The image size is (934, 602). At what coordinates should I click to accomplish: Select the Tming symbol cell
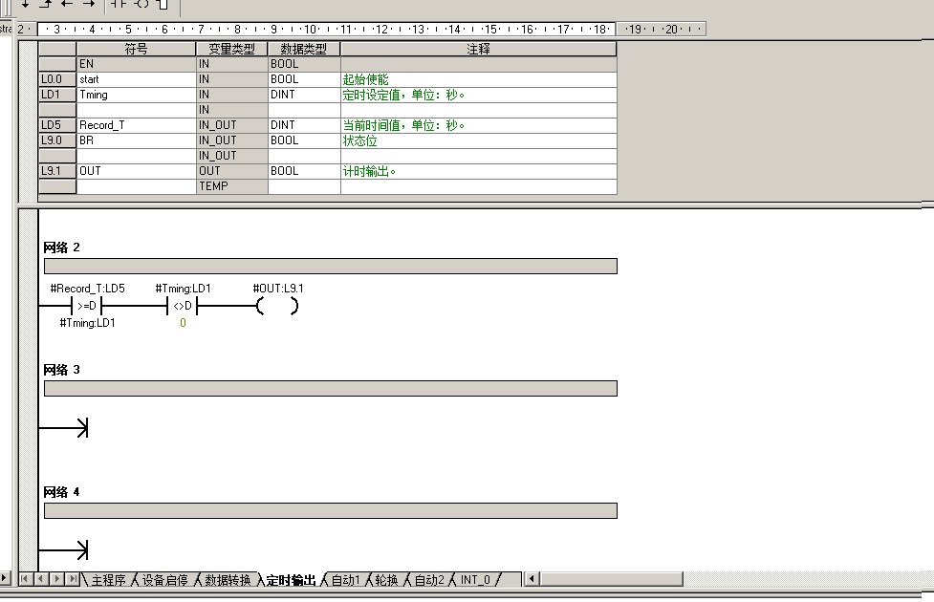pyautogui.click(x=137, y=95)
